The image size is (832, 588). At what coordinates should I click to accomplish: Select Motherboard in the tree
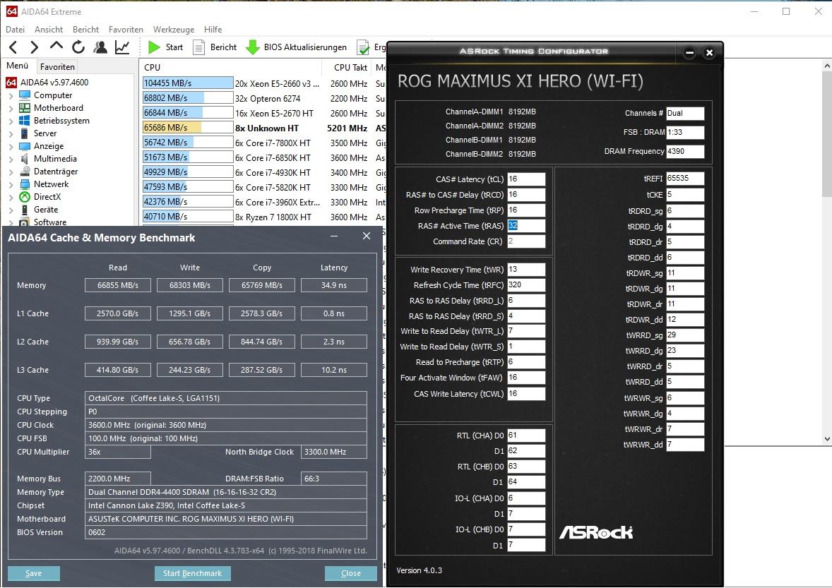59,107
